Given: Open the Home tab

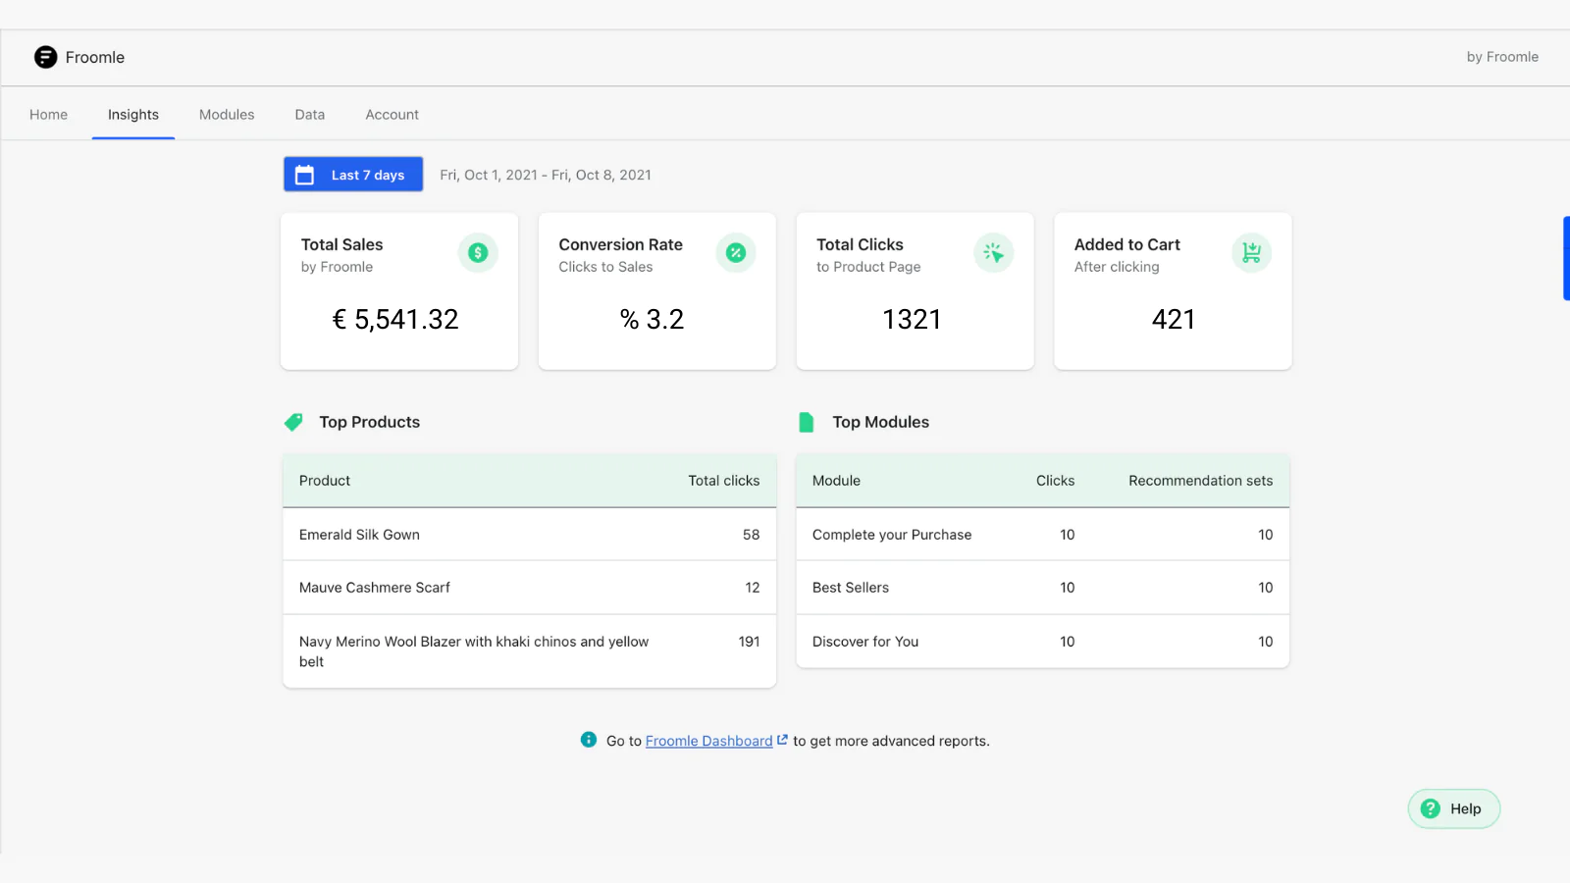Looking at the screenshot, I should coord(49,115).
